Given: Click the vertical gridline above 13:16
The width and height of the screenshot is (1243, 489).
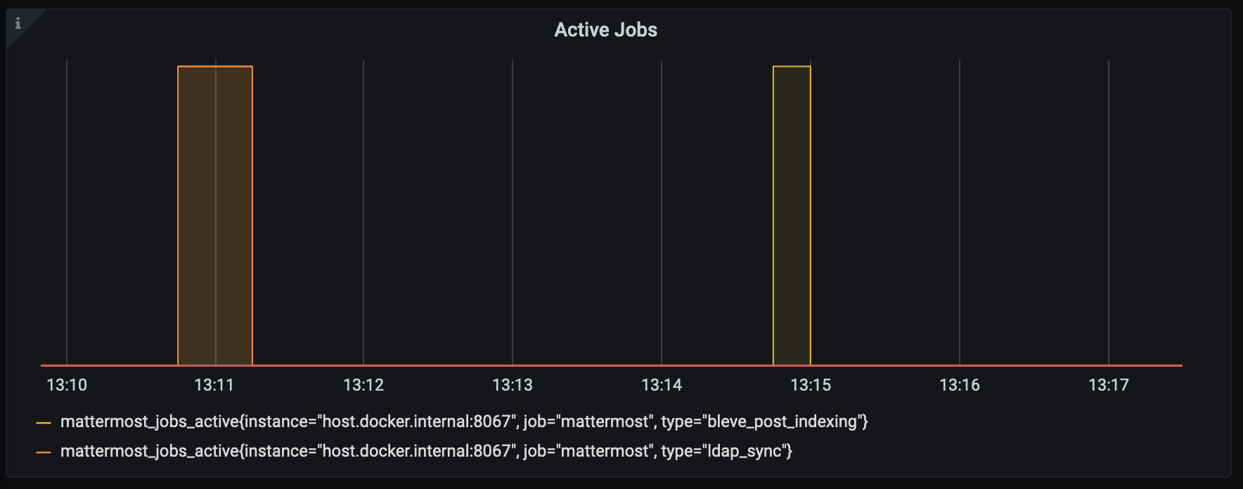Looking at the screenshot, I should coord(960,211).
